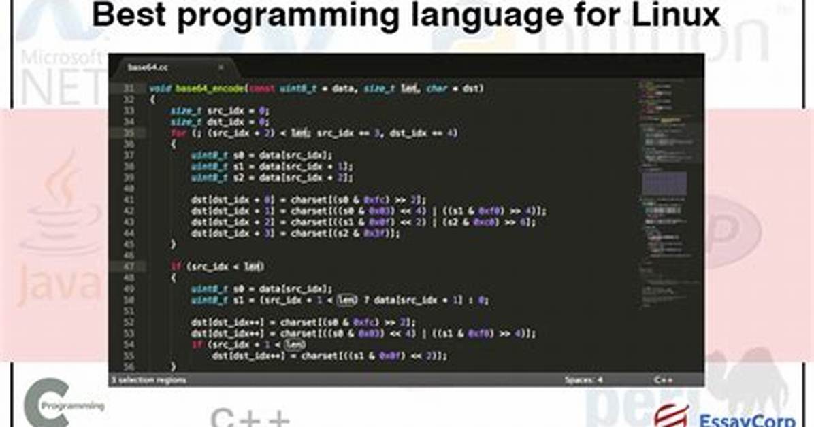Click line number 31 in the gutter
Image resolution: width=814 pixels, height=427 pixels.
tap(128, 88)
